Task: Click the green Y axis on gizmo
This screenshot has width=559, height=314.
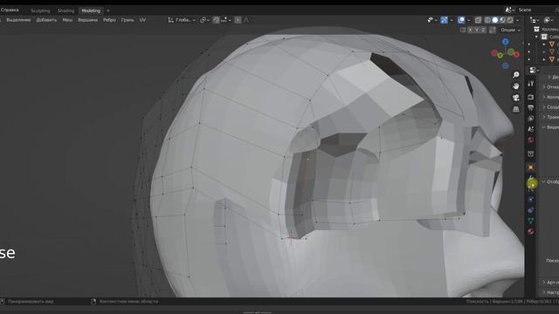Action: pos(500,55)
